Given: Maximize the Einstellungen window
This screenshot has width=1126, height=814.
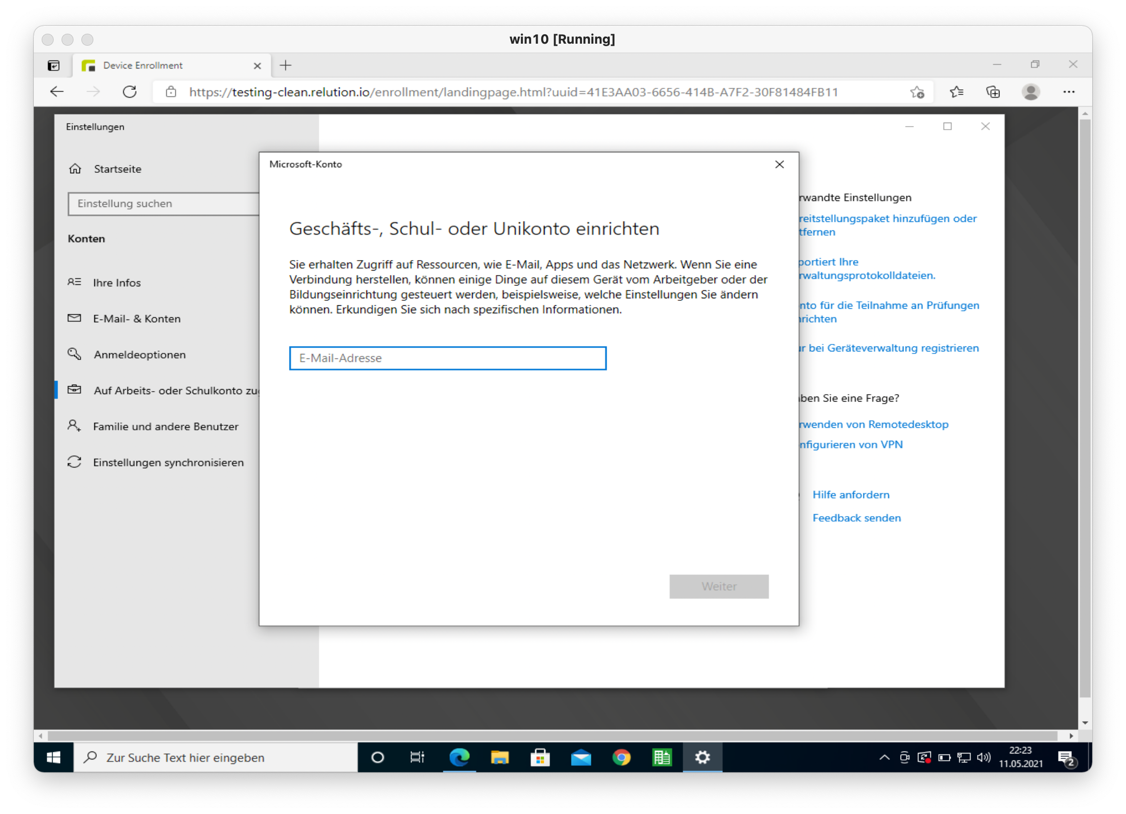Looking at the screenshot, I should point(947,127).
